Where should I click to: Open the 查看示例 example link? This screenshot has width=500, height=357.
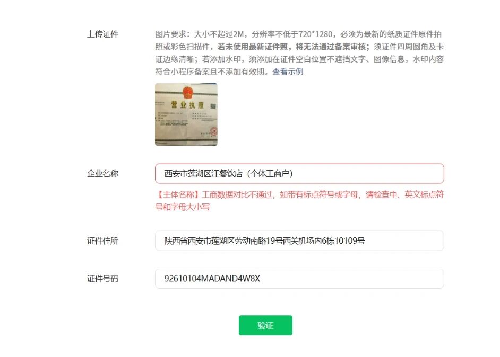click(x=287, y=72)
